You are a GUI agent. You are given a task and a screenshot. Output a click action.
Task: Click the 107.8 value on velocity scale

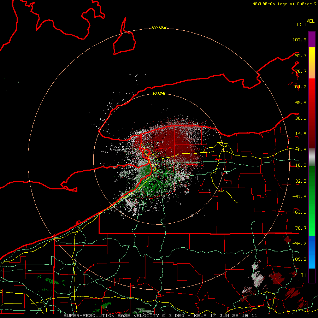[299, 40]
